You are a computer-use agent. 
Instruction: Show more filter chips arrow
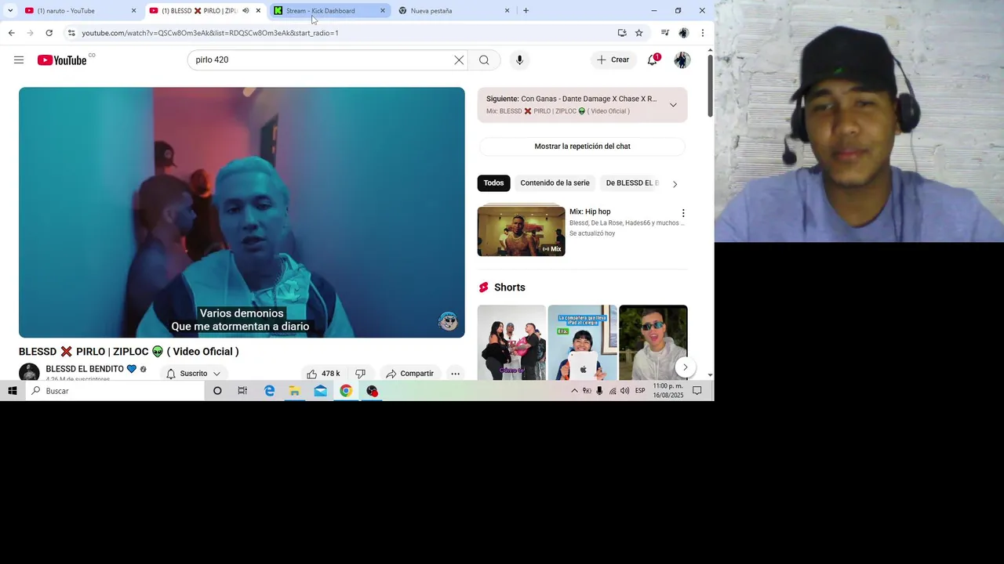(x=675, y=184)
